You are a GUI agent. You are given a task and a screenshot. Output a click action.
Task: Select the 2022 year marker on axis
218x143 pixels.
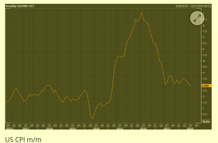(x=143, y=129)
